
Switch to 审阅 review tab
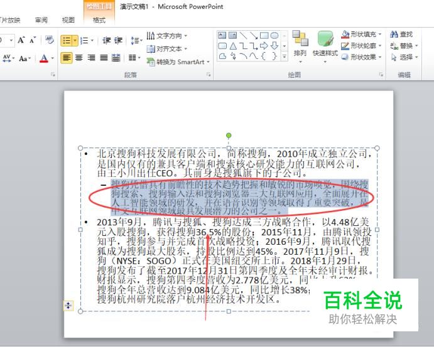tap(41, 20)
